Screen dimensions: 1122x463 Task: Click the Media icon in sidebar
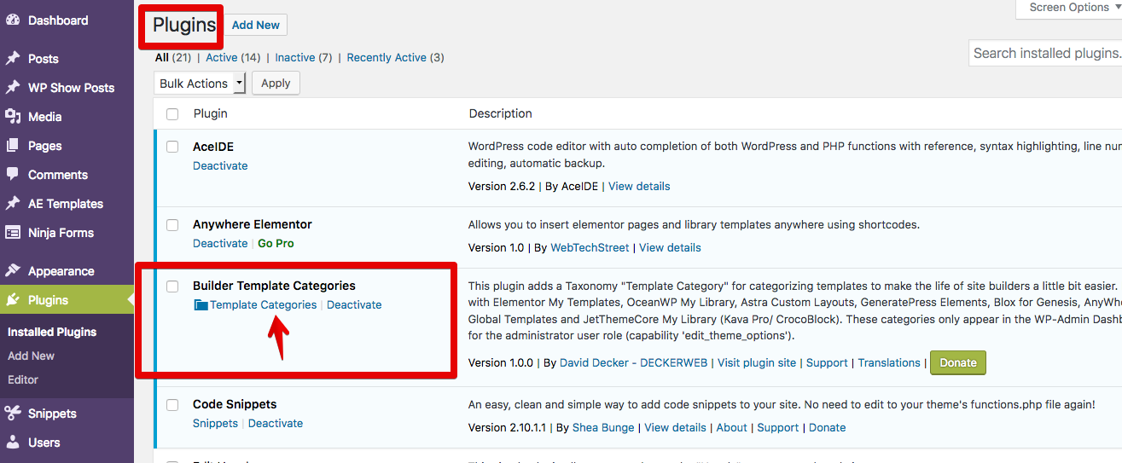pyautogui.click(x=13, y=117)
